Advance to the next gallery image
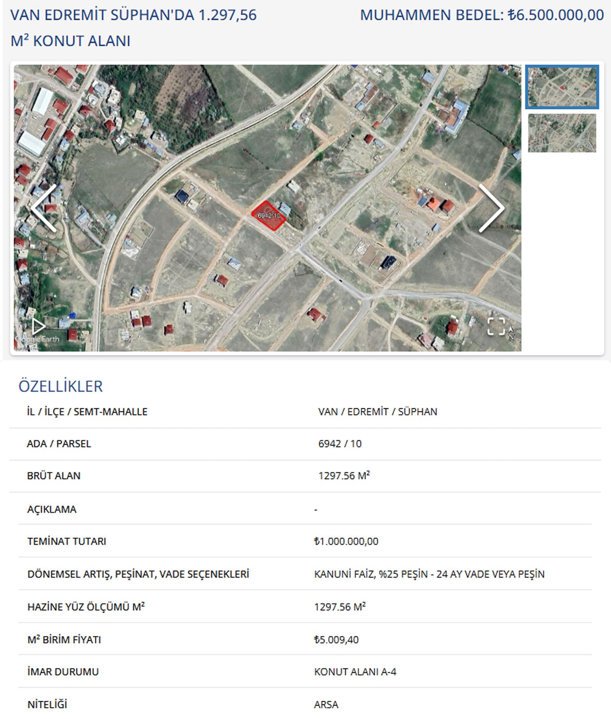 tap(491, 208)
